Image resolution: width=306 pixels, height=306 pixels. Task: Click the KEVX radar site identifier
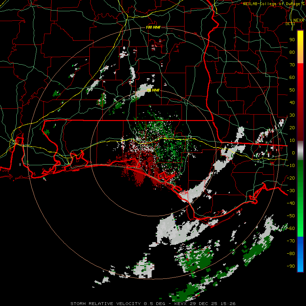[181, 304]
